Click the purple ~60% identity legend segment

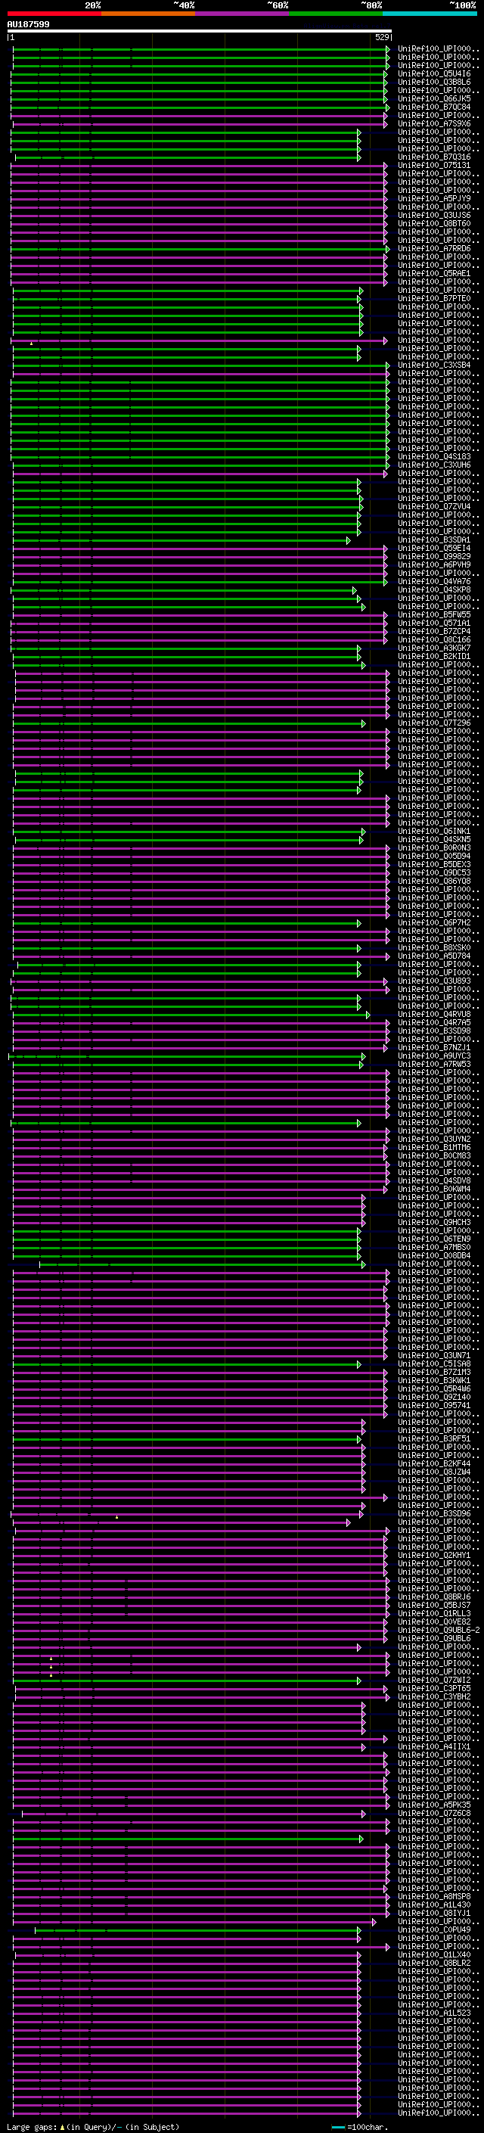click(x=243, y=14)
